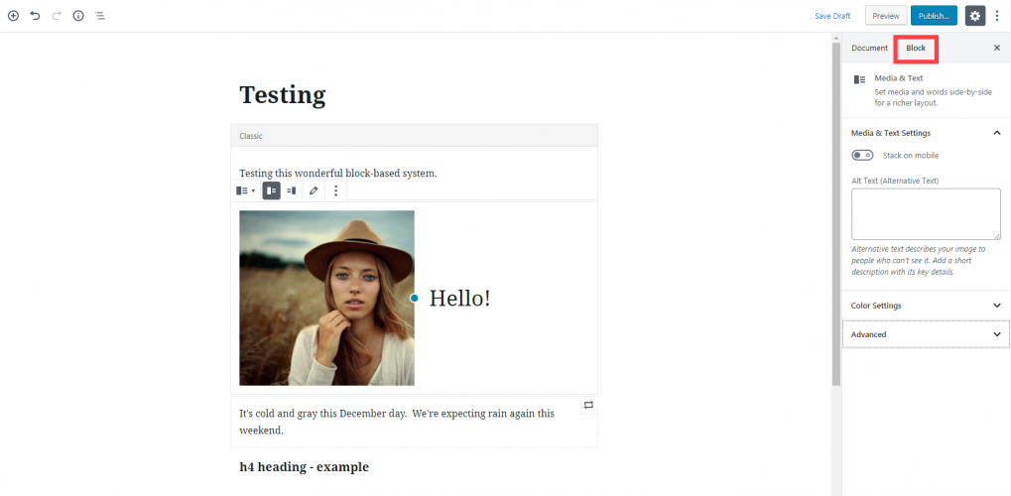The height and width of the screenshot is (496, 1011).
Task: Open the three-dot more tools menu
Action: click(997, 16)
